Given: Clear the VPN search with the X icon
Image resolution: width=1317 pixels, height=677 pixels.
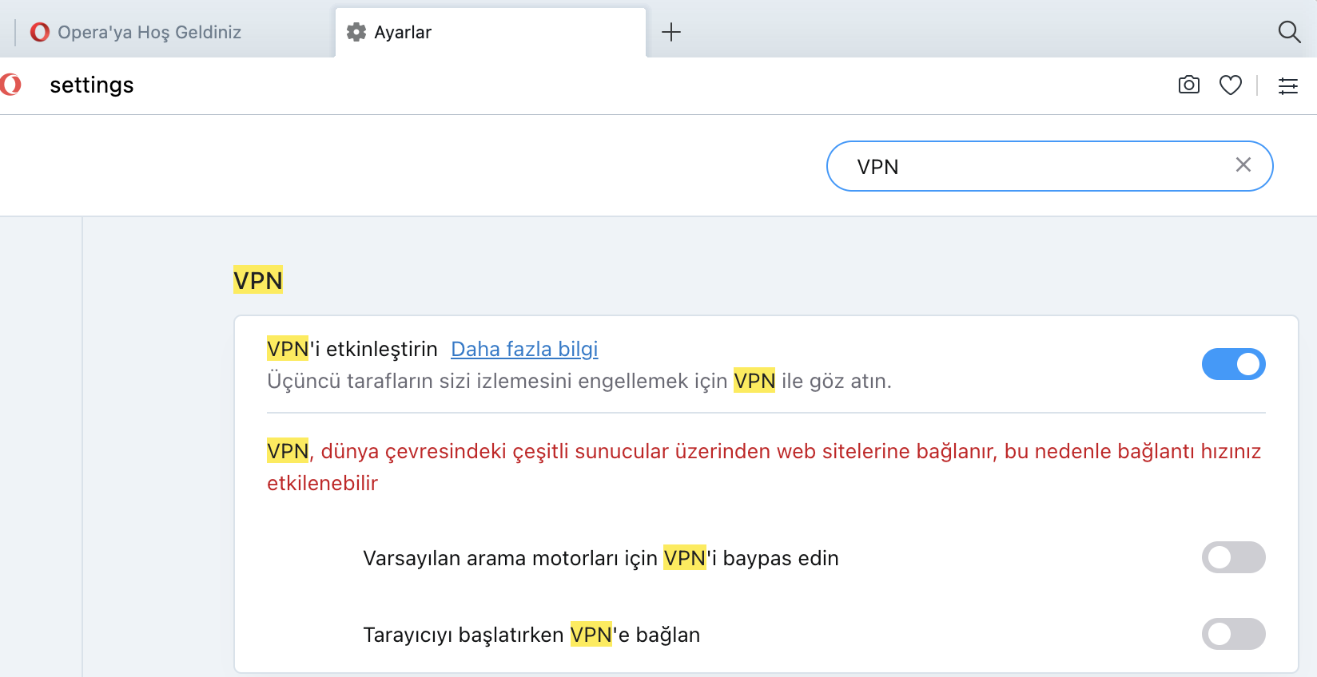Looking at the screenshot, I should tap(1243, 164).
